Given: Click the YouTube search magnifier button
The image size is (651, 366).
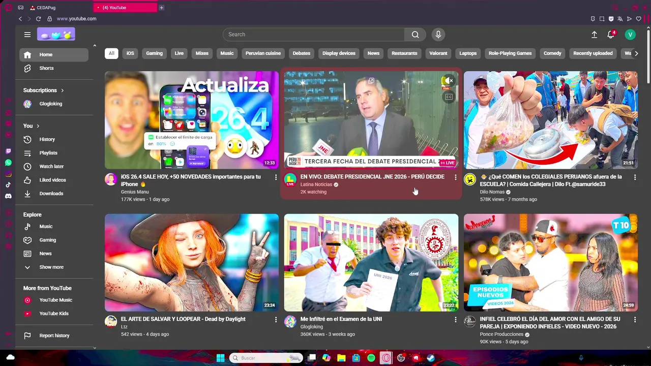Looking at the screenshot, I should coord(416,35).
